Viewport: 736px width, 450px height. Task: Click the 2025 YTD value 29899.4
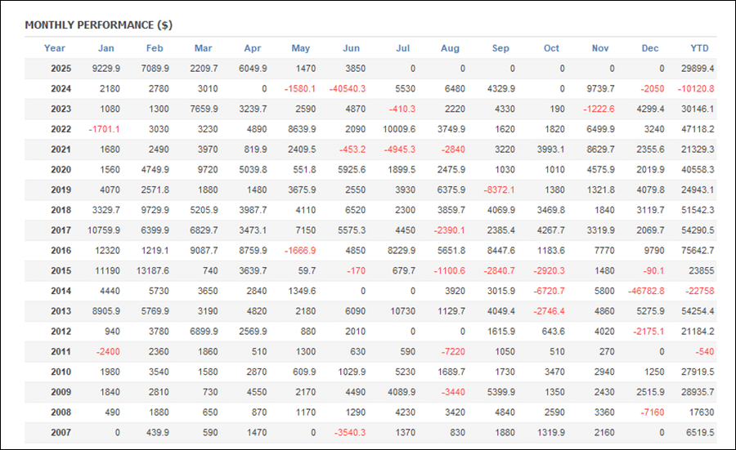point(698,69)
